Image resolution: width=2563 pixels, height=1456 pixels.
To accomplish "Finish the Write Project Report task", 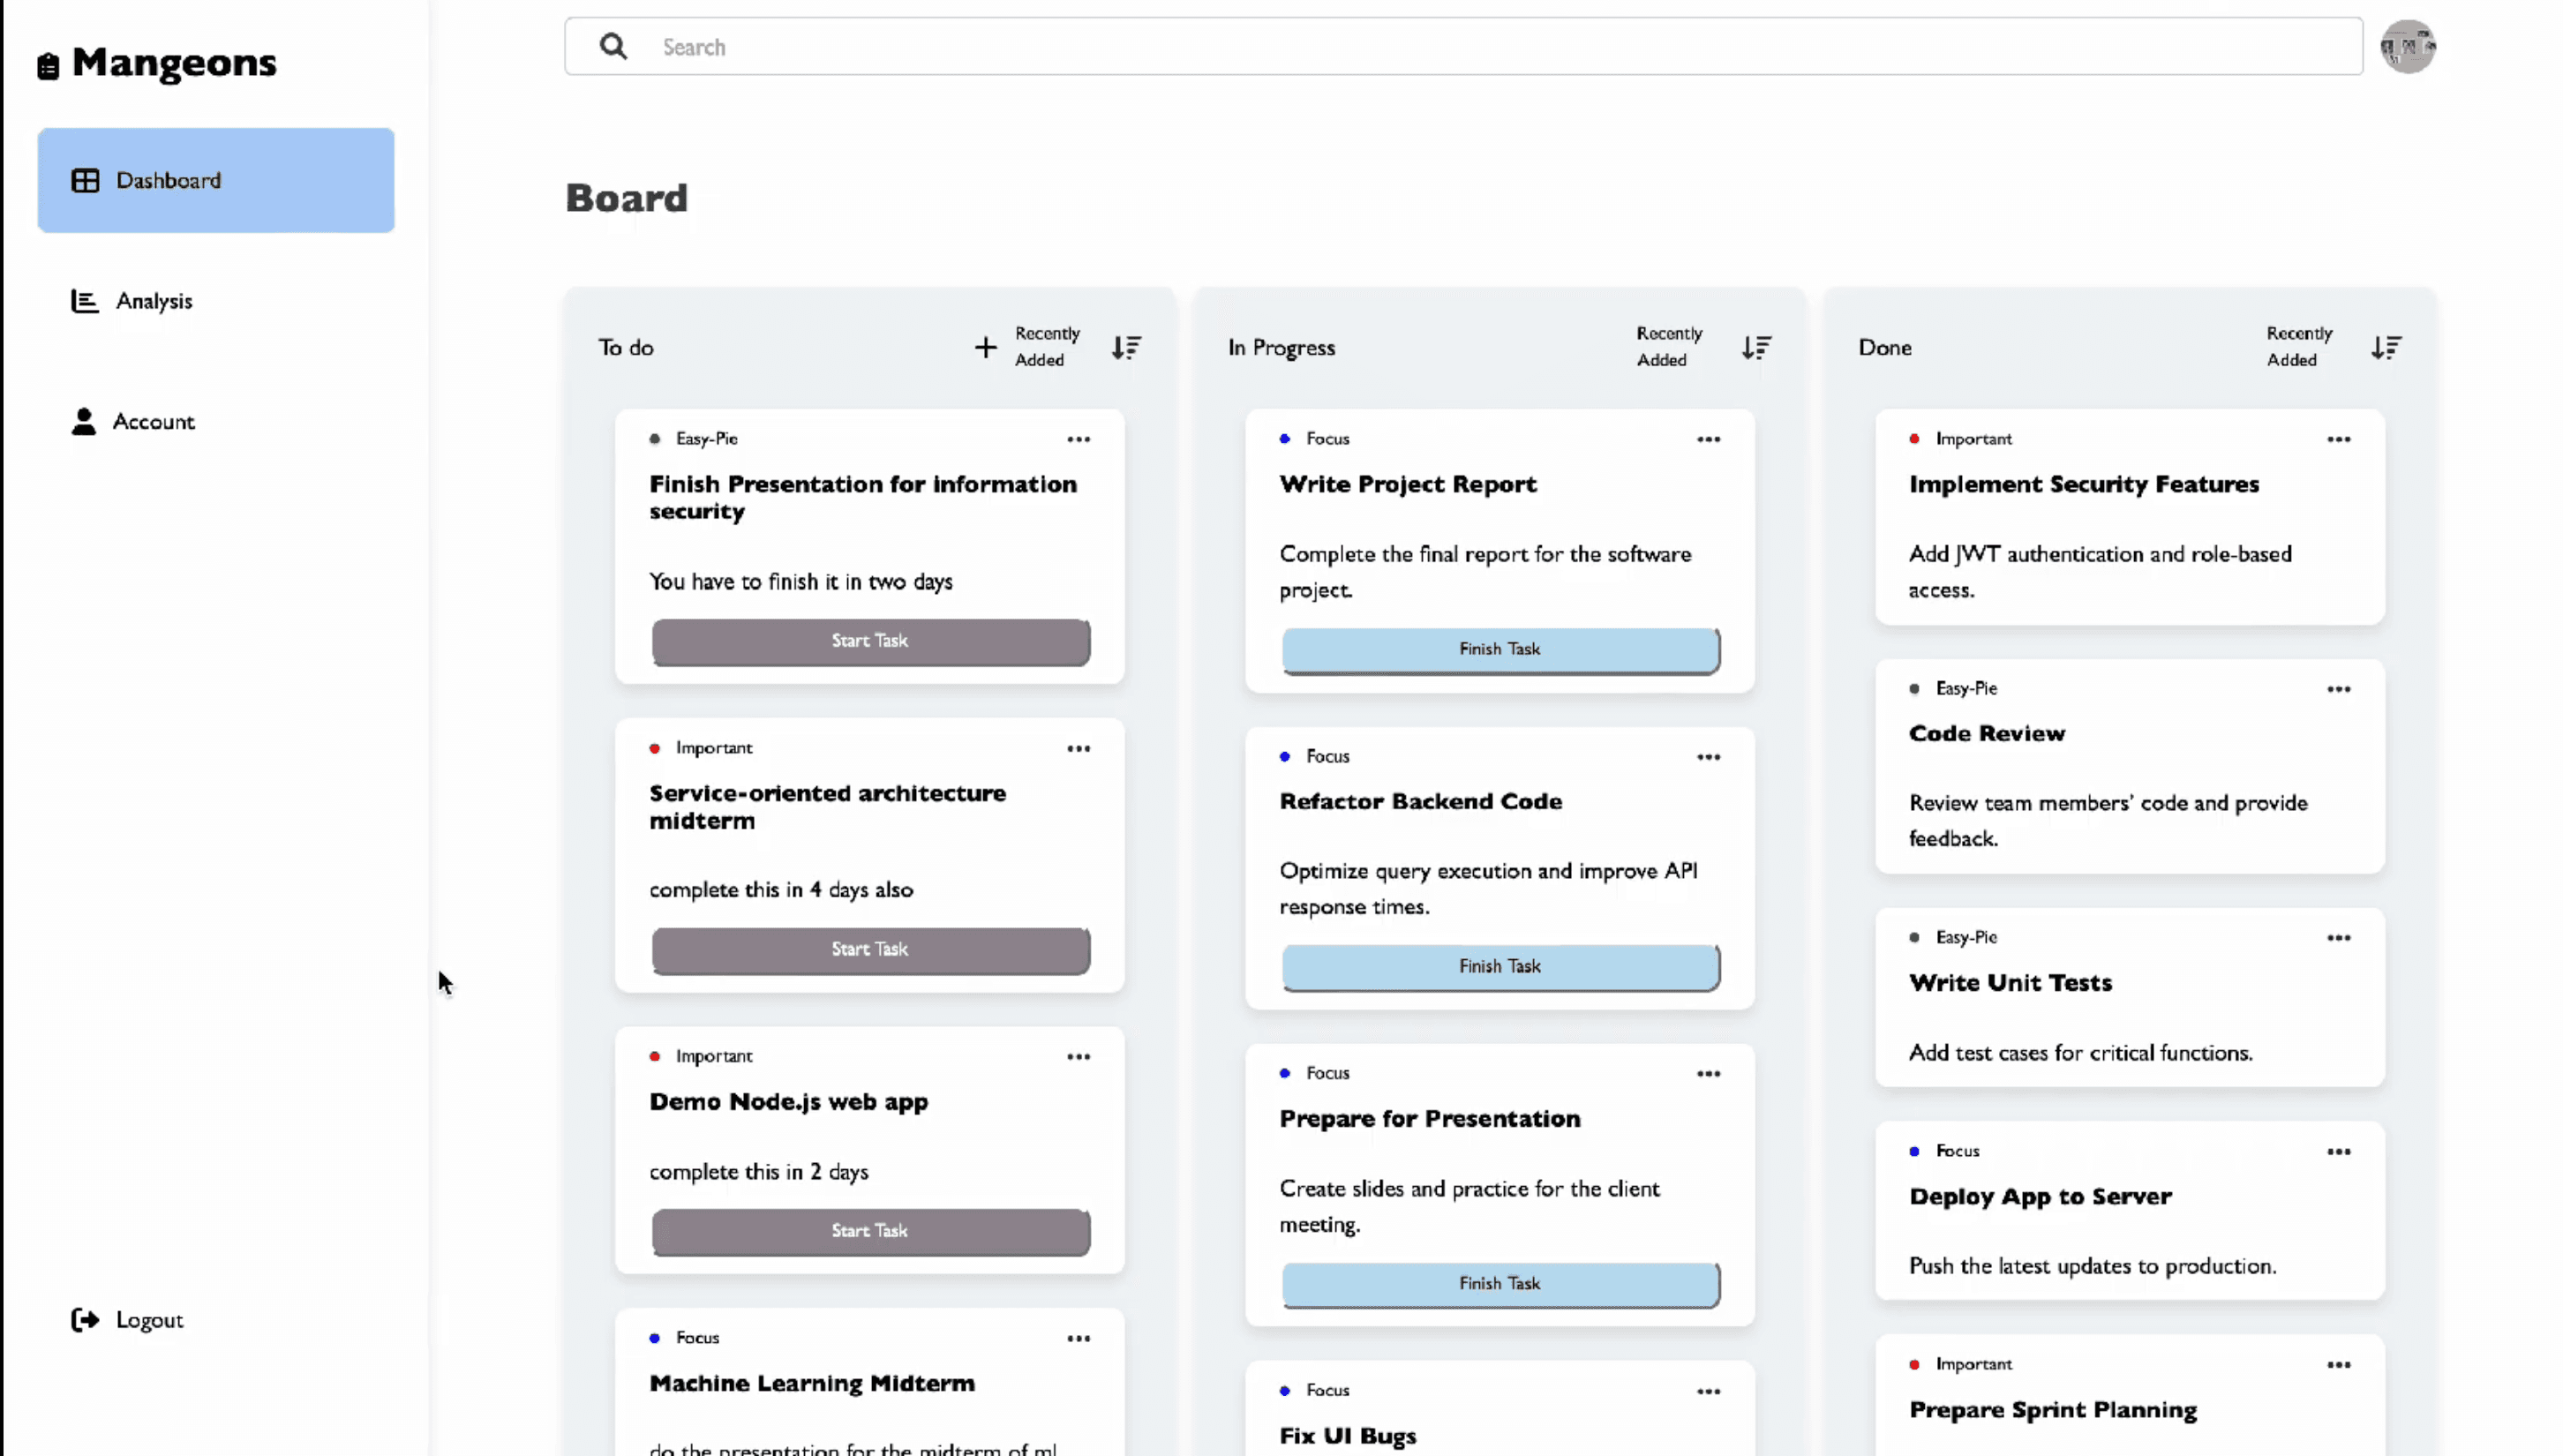I will [1500, 650].
